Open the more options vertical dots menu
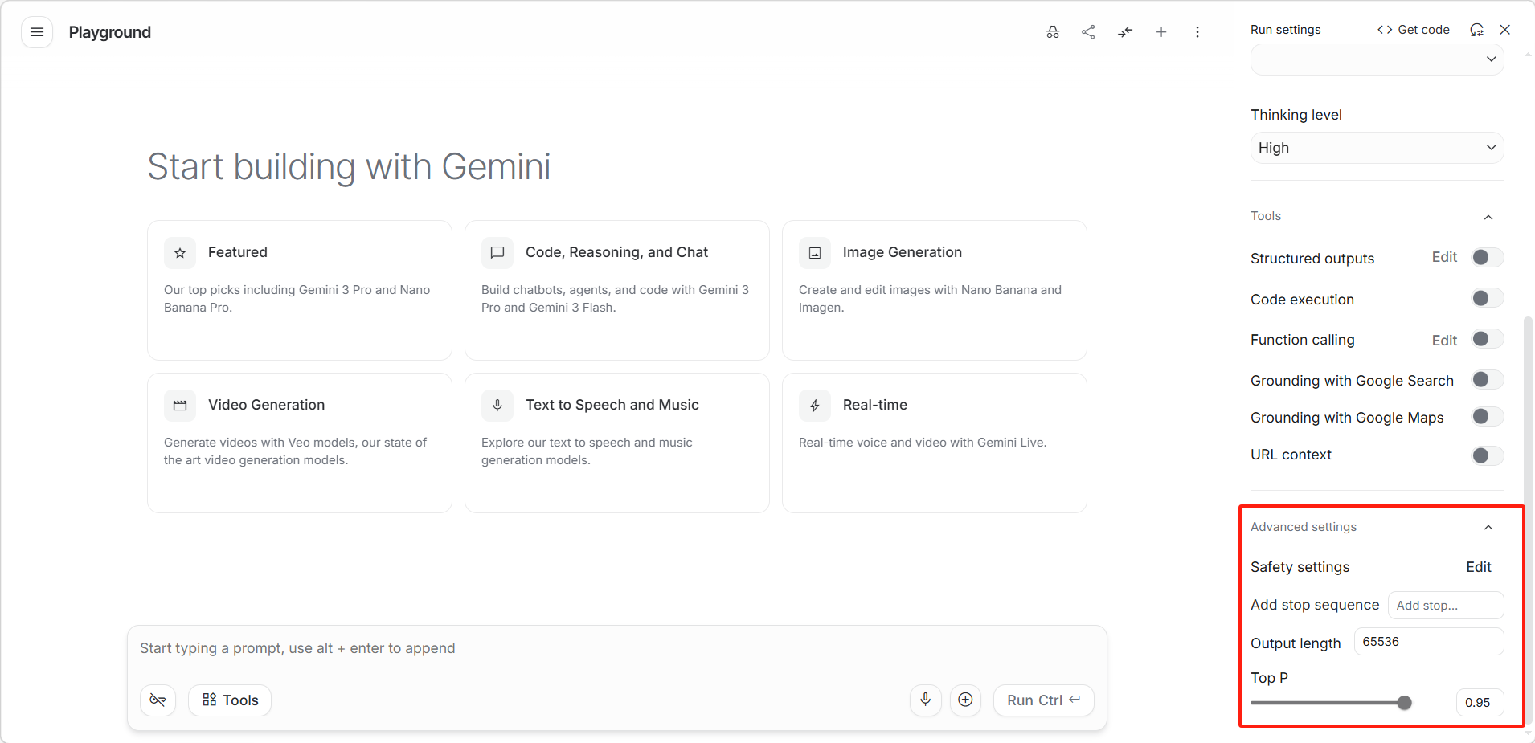 click(x=1197, y=32)
